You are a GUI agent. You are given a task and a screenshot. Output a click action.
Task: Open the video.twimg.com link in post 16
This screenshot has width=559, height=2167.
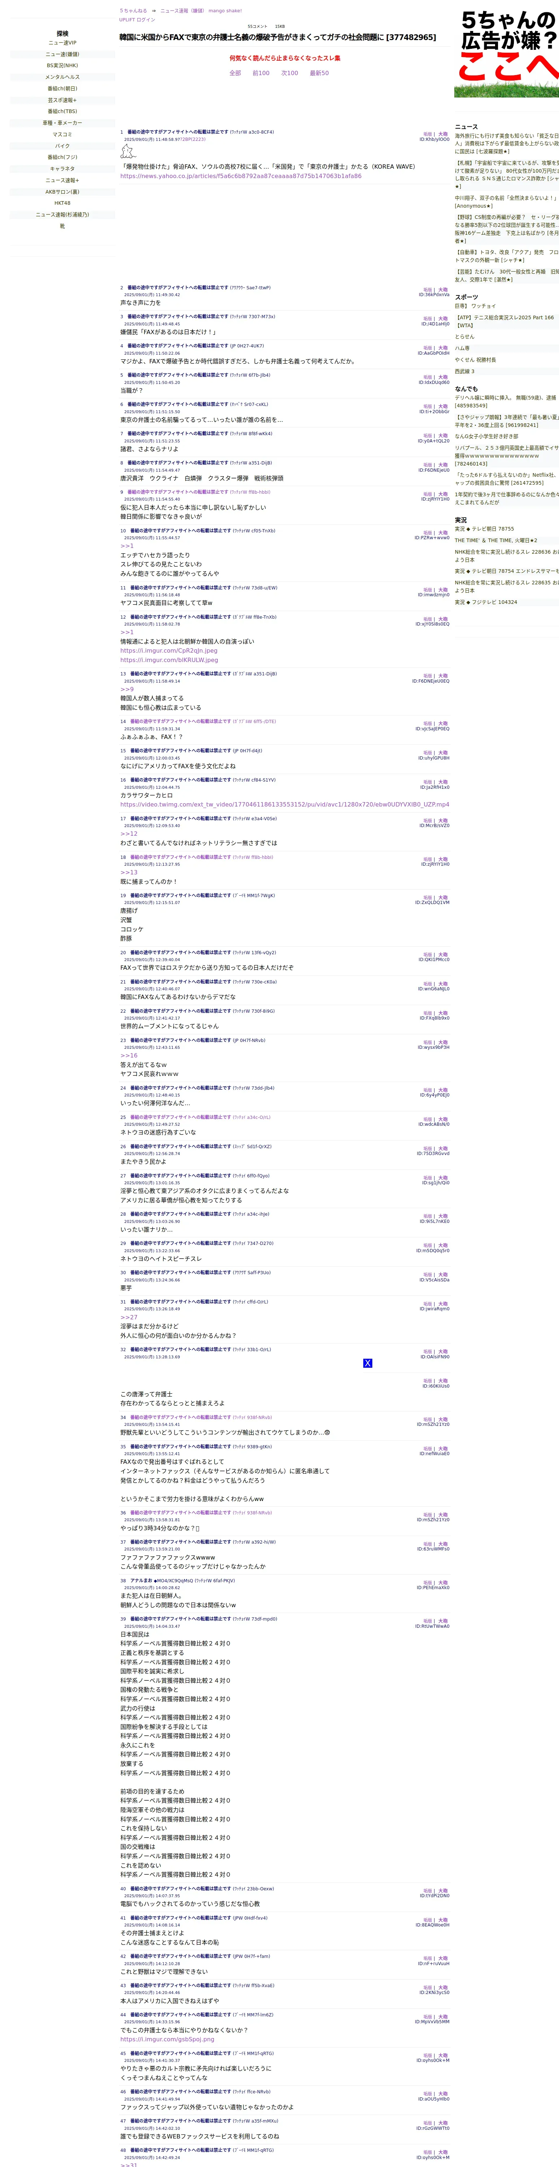(x=284, y=805)
